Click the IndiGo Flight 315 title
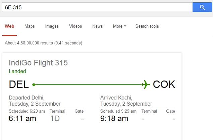Image resolution: width=213 pixels, height=140 pixels. pos(38,62)
